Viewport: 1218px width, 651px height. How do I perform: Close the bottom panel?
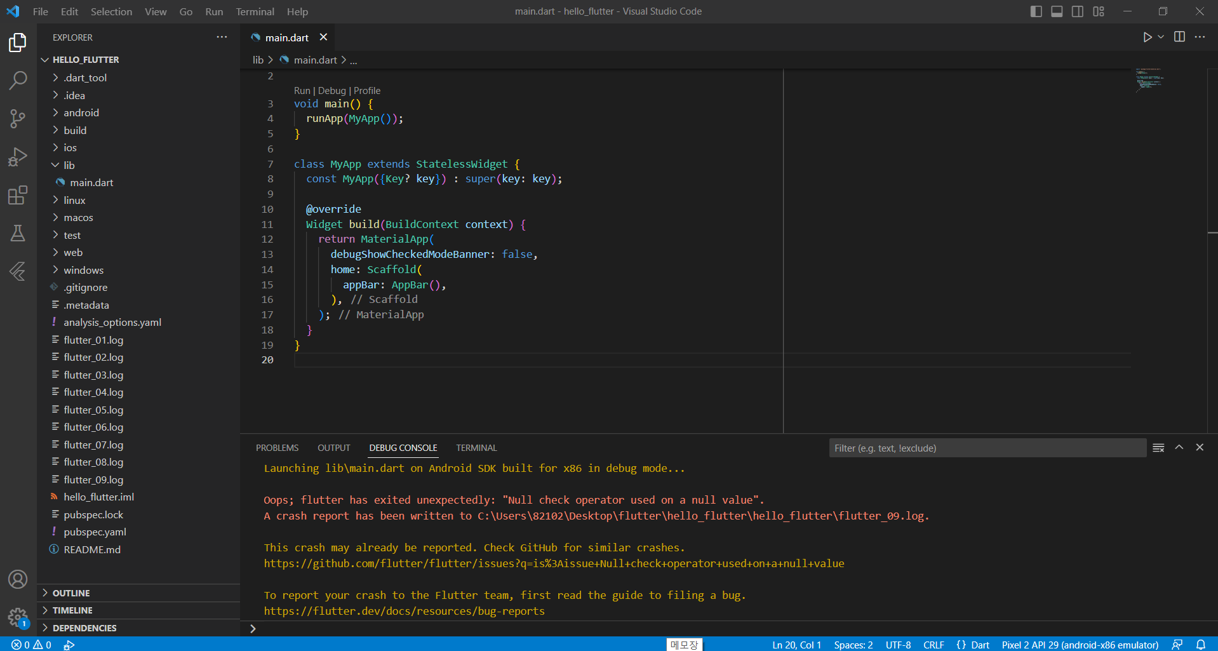point(1200,447)
